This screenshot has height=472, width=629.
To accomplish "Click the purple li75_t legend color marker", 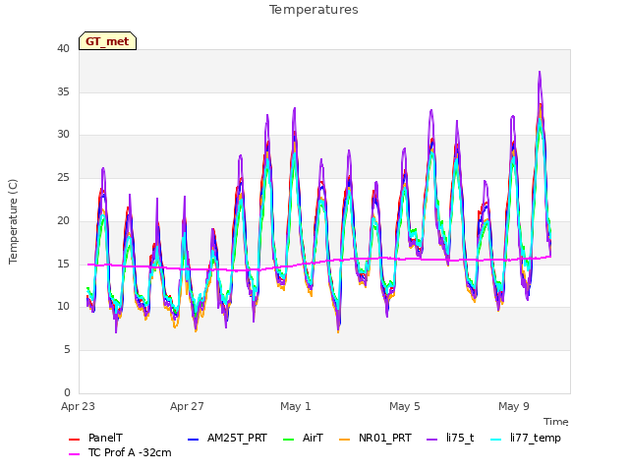I will [432, 440].
